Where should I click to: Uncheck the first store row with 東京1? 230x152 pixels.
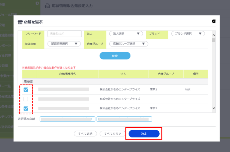pos(26,89)
